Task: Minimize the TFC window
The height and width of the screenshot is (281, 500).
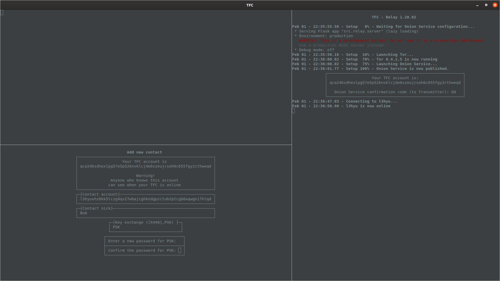Action: (477, 5)
